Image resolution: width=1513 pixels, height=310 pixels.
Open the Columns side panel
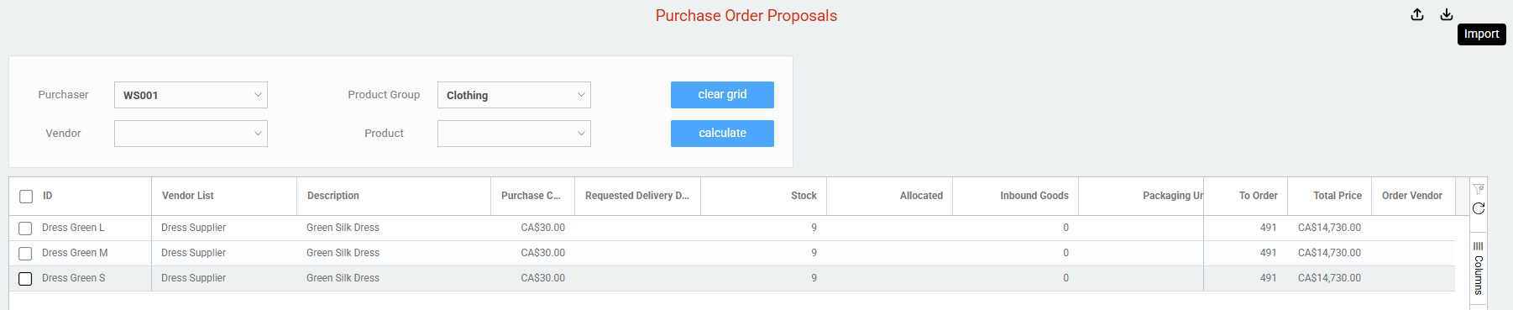pos(1479,269)
